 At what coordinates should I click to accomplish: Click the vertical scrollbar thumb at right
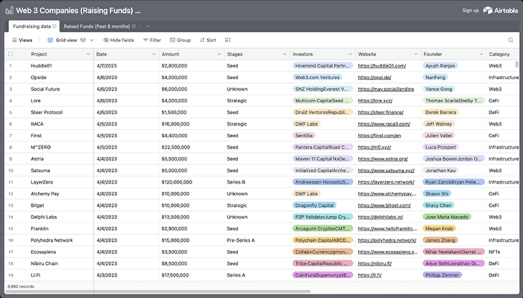tap(517, 64)
